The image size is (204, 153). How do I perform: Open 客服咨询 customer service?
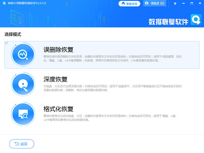click(x=129, y=3)
